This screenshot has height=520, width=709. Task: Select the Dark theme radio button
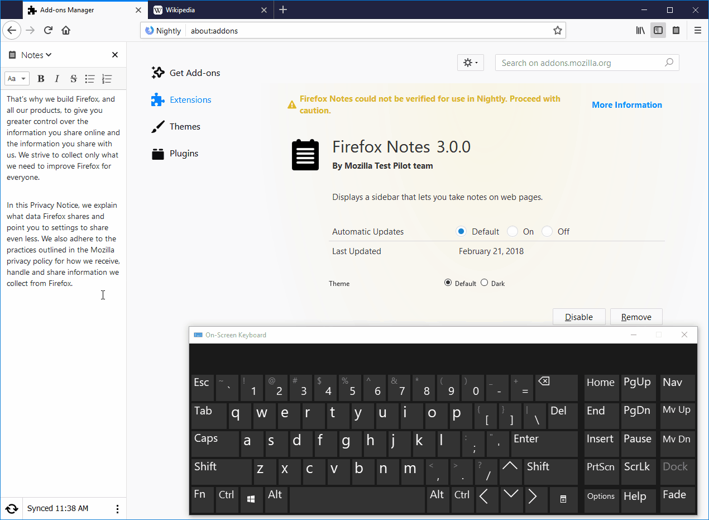[x=484, y=283]
